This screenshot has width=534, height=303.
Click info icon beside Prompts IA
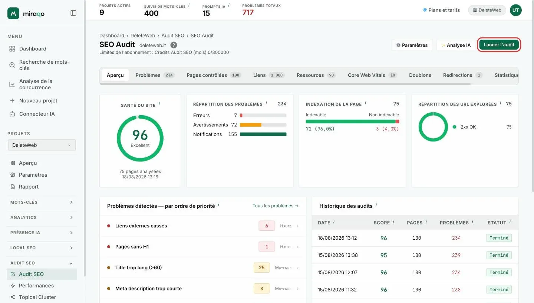pos(229,5)
